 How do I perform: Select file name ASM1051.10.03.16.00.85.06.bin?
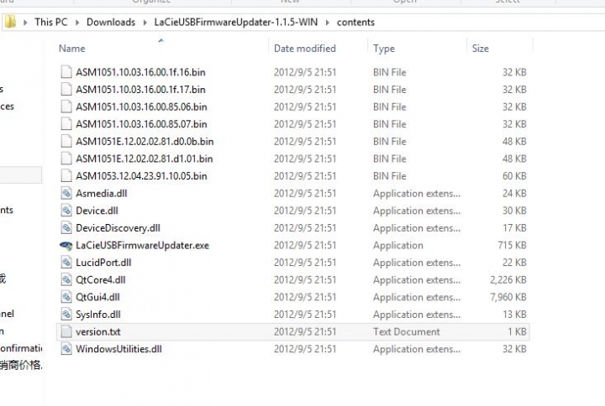141,107
